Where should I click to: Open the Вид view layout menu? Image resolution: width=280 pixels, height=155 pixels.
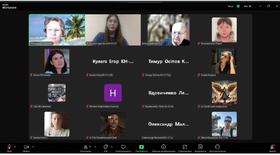(248, 6)
